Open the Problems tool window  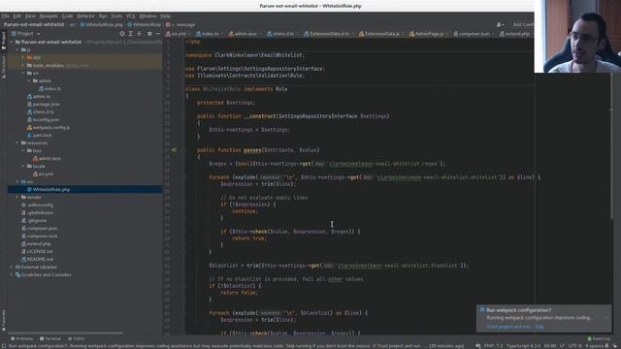tap(21, 338)
